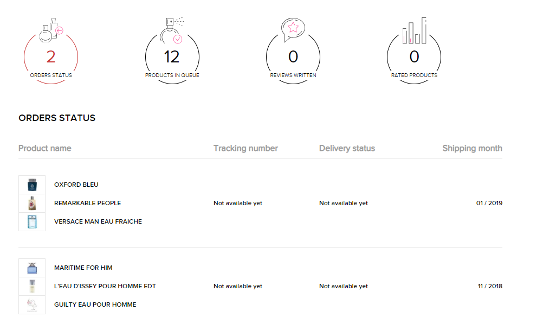Click the 11 / 2018 shipping month value
Image resolution: width=543 pixels, height=336 pixels.
click(x=490, y=286)
